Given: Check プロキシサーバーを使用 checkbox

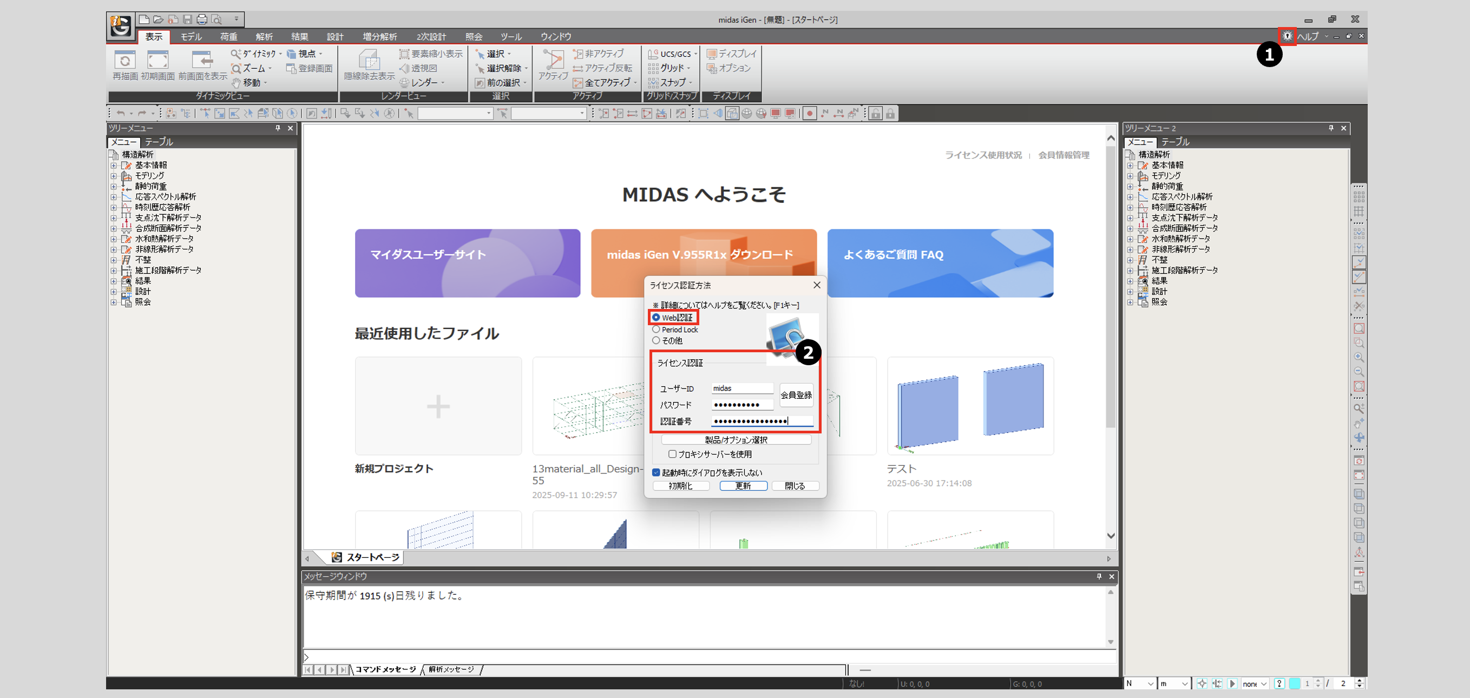Looking at the screenshot, I should [x=672, y=455].
